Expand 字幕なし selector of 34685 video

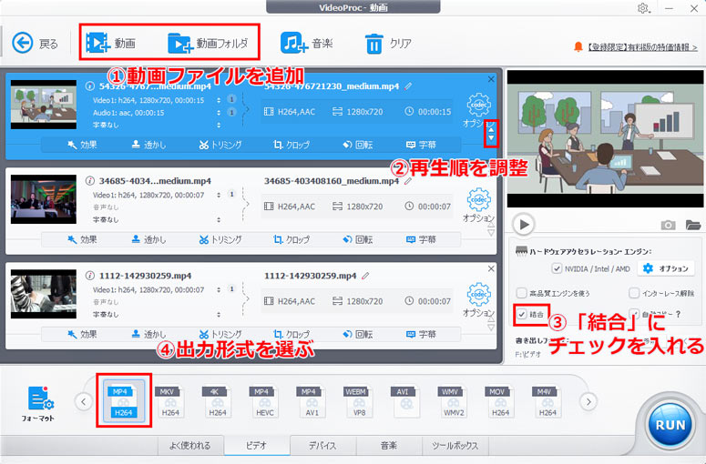(219, 220)
